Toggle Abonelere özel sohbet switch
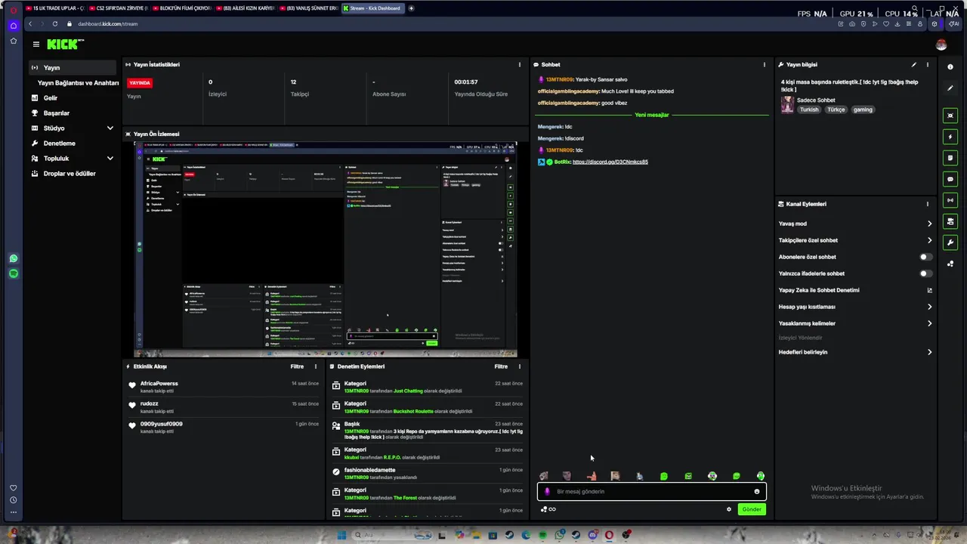The height and width of the screenshot is (544, 967). [925, 257]
